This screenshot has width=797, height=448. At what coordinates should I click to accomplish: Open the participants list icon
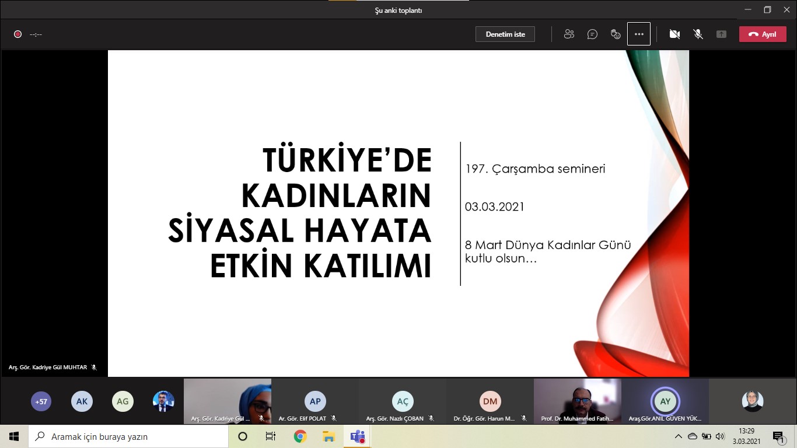coord(569,34)
